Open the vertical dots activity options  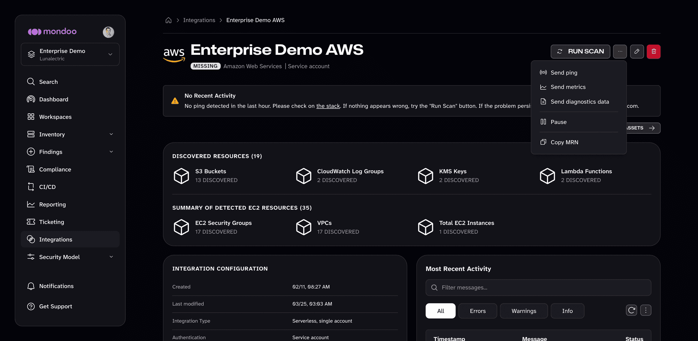(x=646, y=310)
